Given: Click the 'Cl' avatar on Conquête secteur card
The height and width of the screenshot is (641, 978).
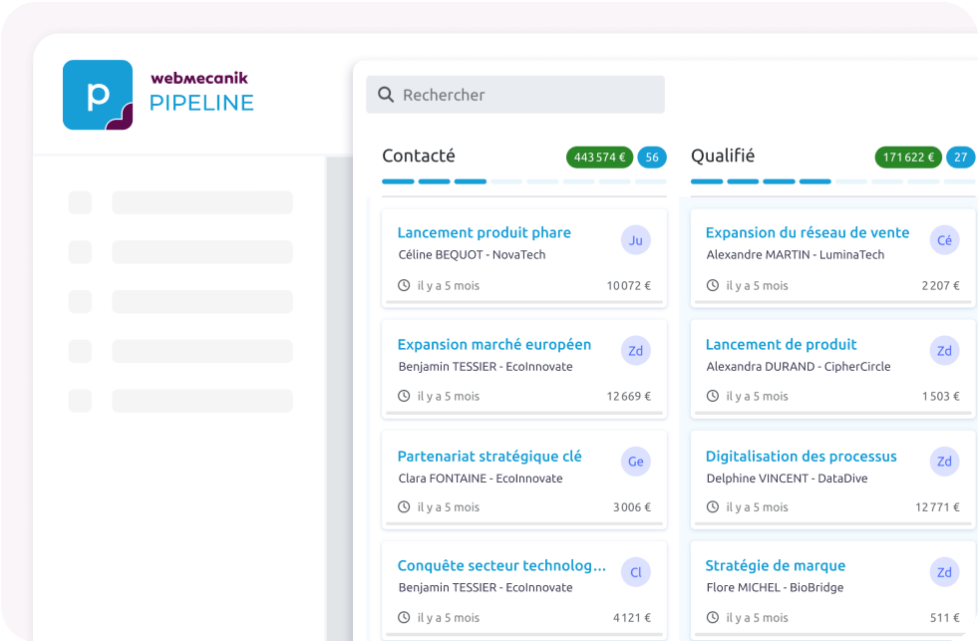Looking at the screenshot, I should pos(635,572).
